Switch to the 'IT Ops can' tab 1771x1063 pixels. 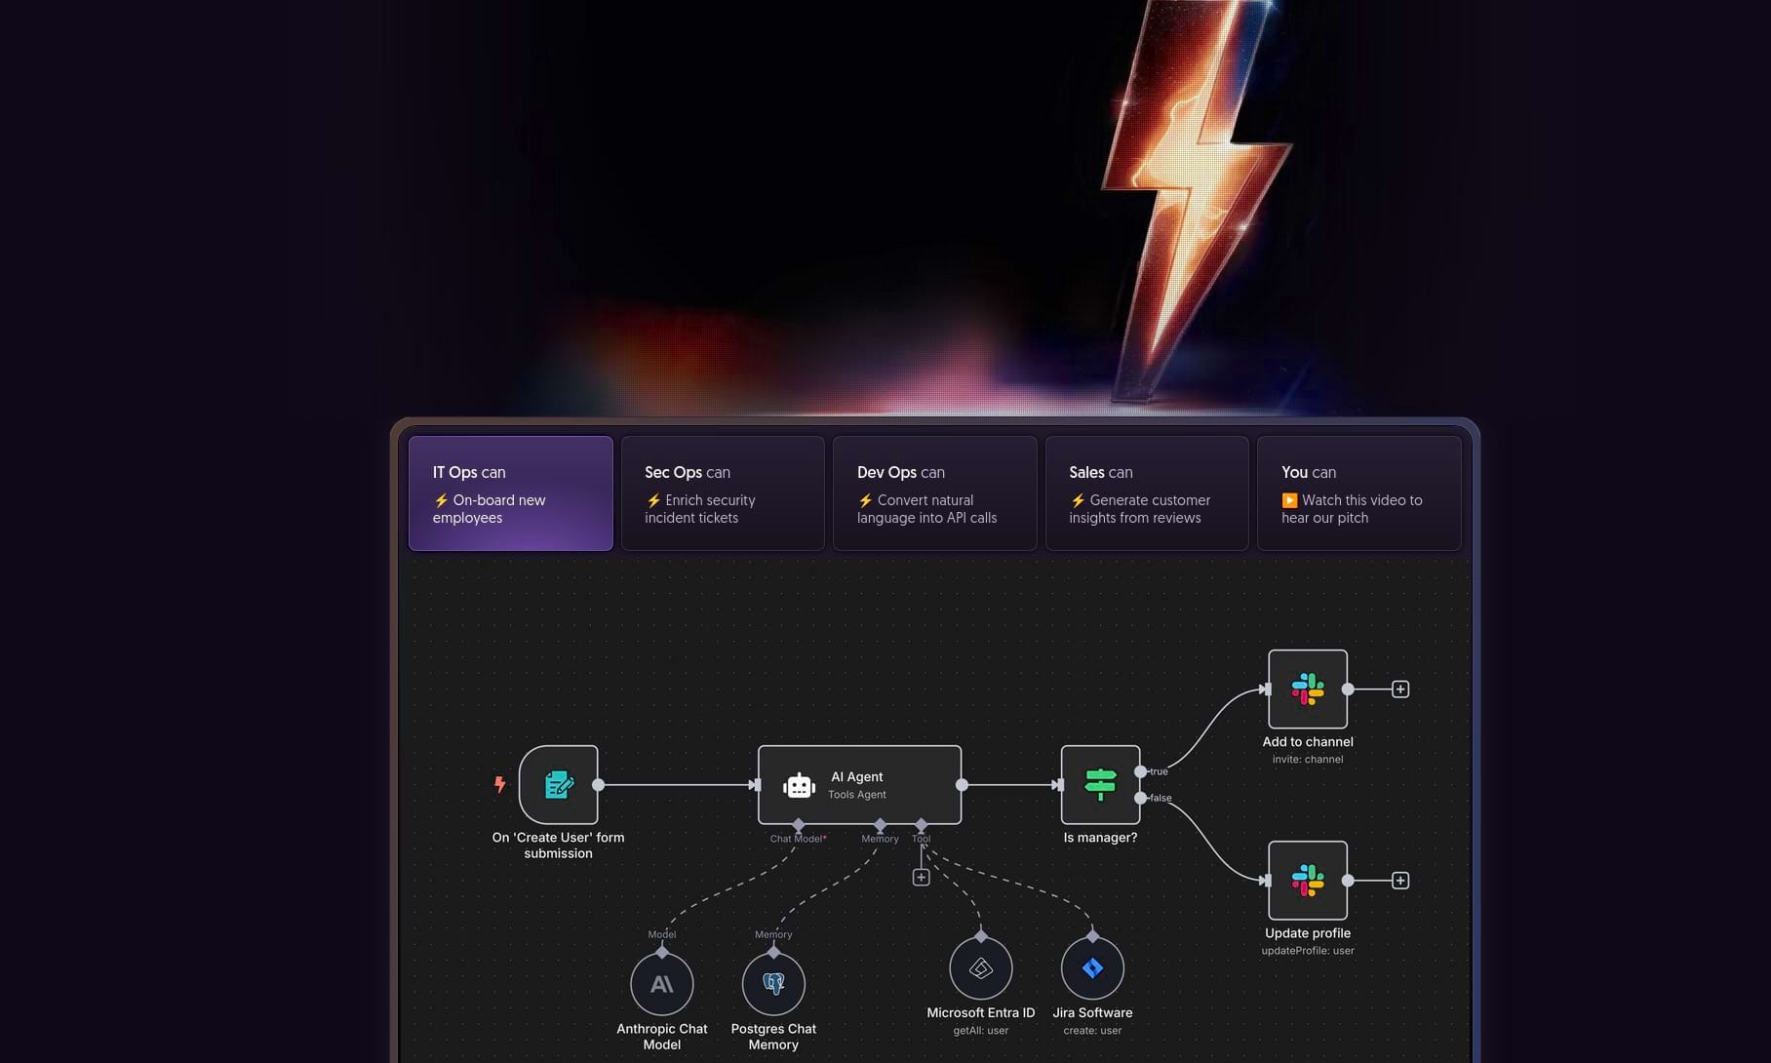pyautogui.click(x=510, y=493)
